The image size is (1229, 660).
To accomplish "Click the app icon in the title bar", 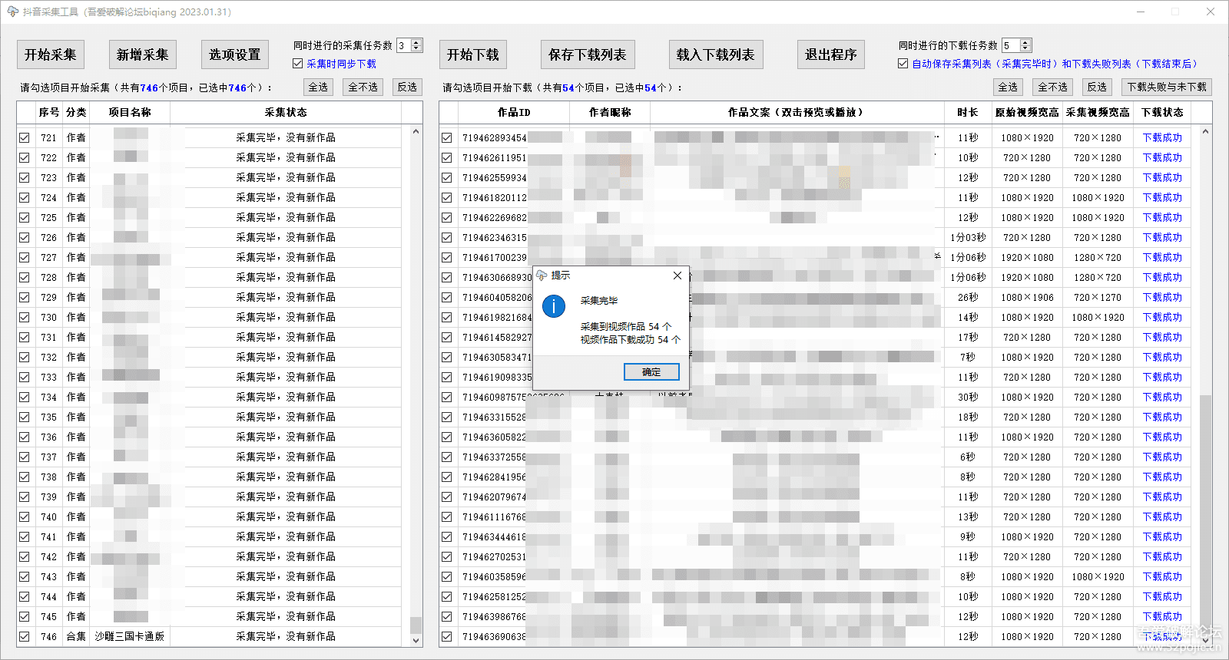I will (12, 12).
